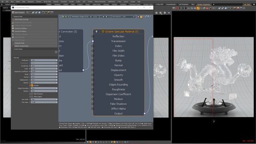
Task: Click Add Octane Override button
Action: pos(35,20)
